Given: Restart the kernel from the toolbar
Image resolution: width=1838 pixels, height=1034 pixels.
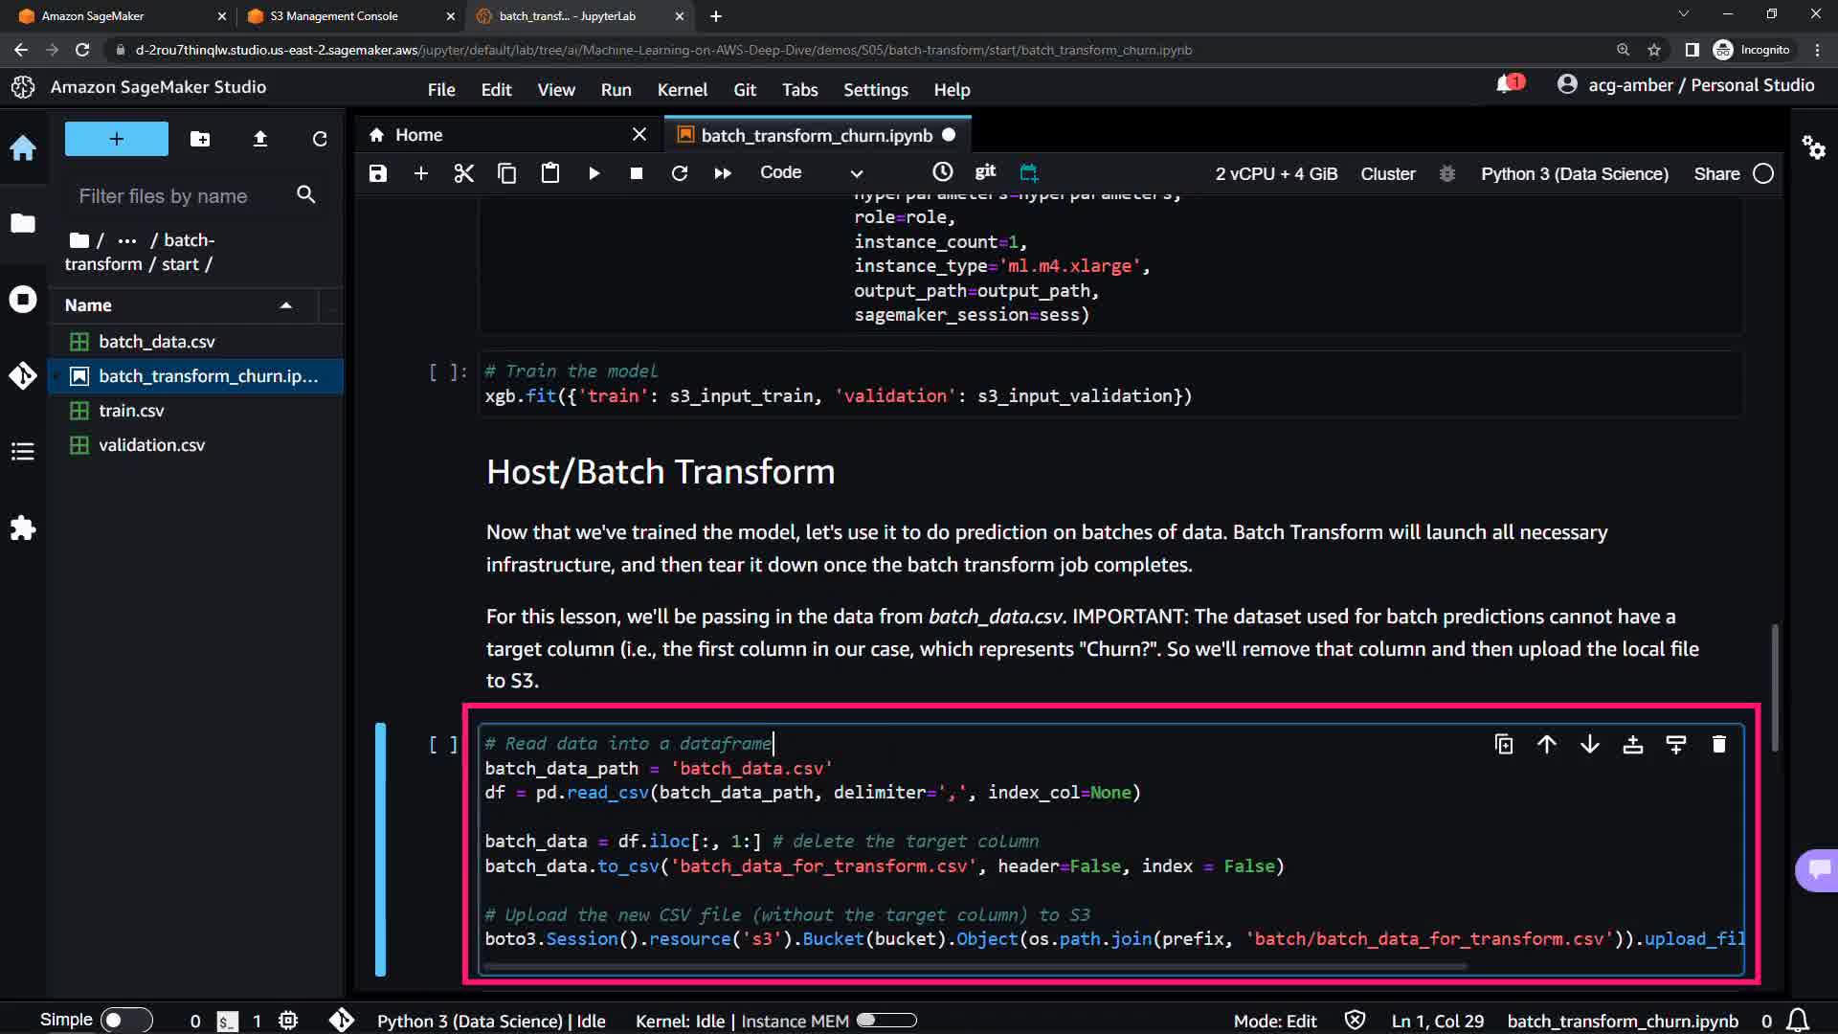Looking at the screenshot, I should coord(680,173).
